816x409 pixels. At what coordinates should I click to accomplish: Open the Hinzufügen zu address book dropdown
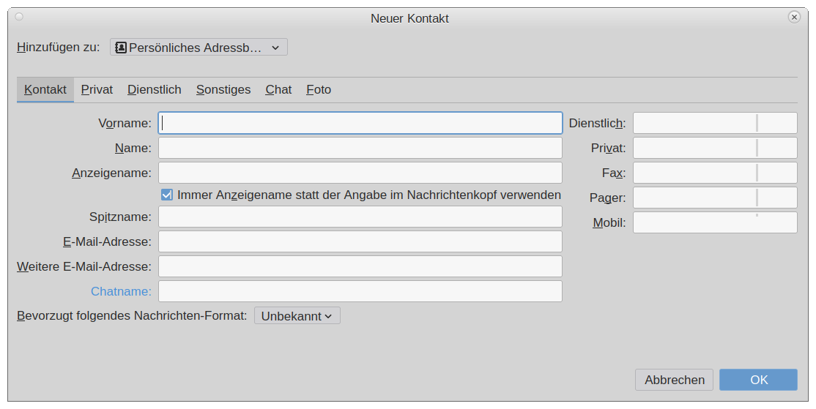tap(199, 48)
